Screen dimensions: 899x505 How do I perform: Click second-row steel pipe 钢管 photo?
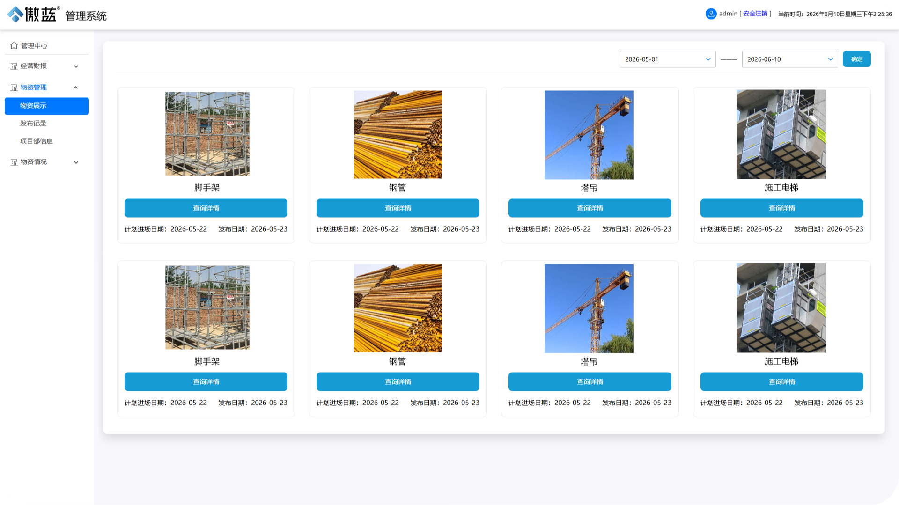398,308
